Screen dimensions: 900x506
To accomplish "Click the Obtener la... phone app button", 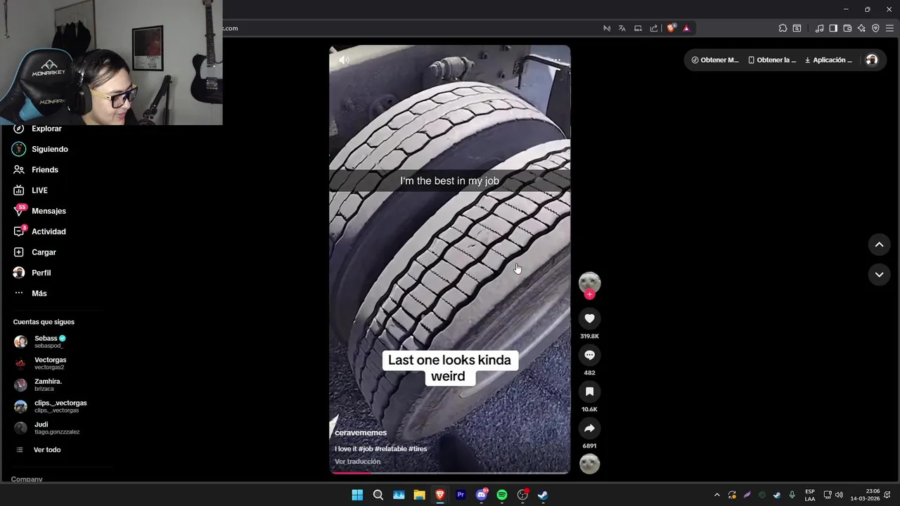I will [772, 60].
